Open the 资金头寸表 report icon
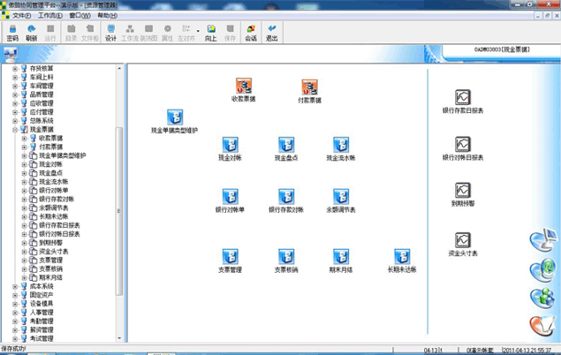Screen dimensions: 561x355 click(x=462, y=240)
